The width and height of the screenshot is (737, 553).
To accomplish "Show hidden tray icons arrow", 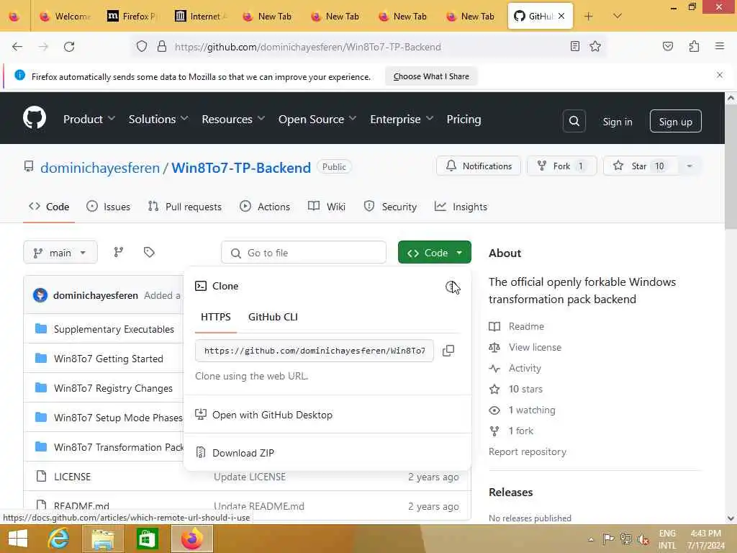I will click(591, 539).
